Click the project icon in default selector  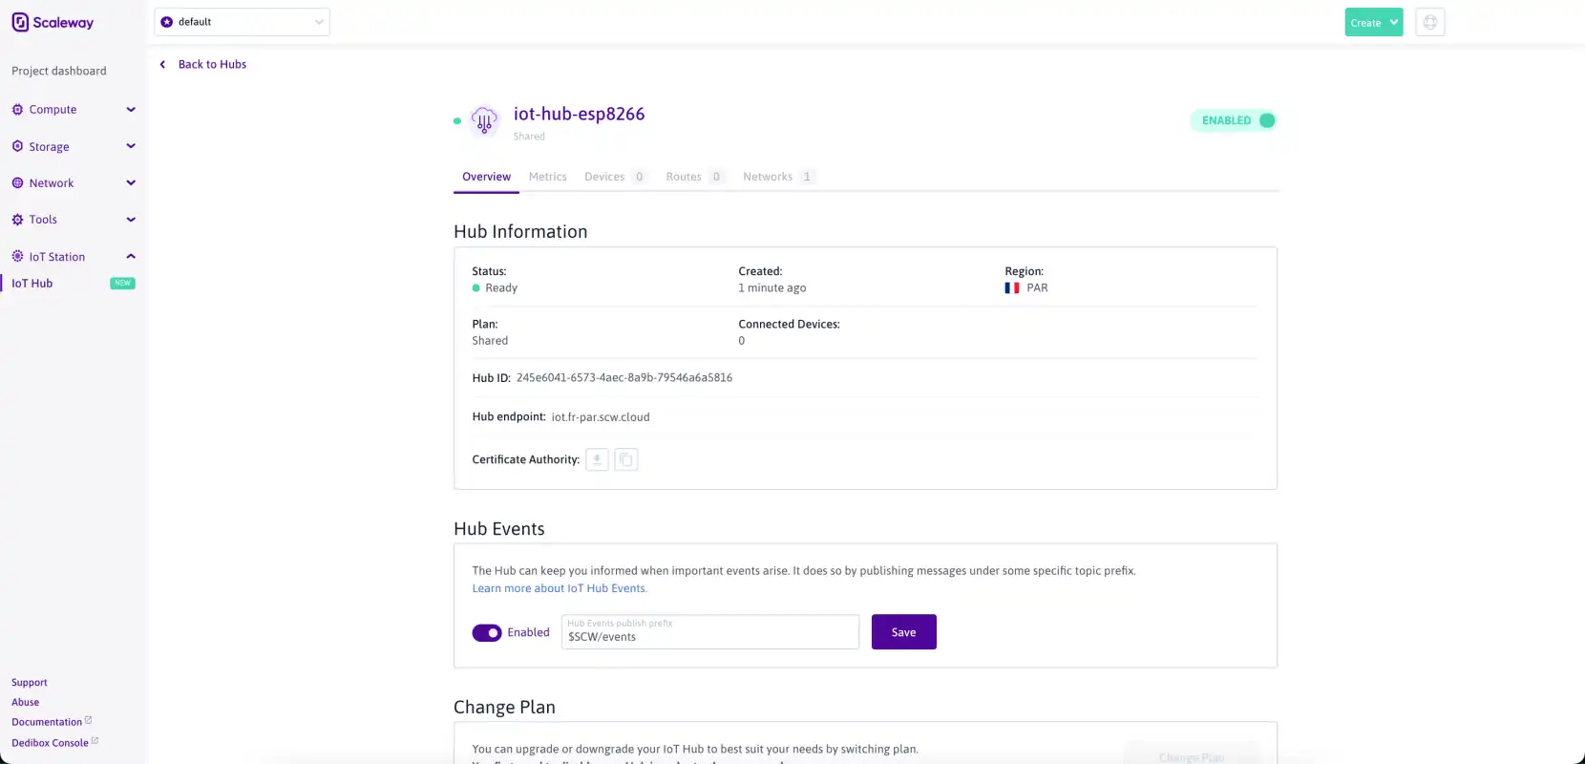[167, 22]
